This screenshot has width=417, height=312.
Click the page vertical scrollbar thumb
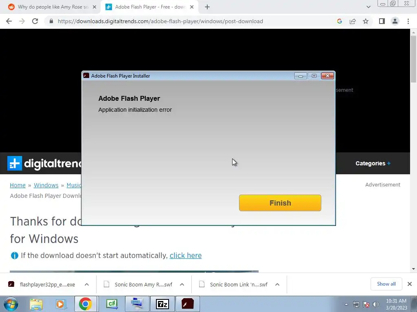[x=413, y=59]
